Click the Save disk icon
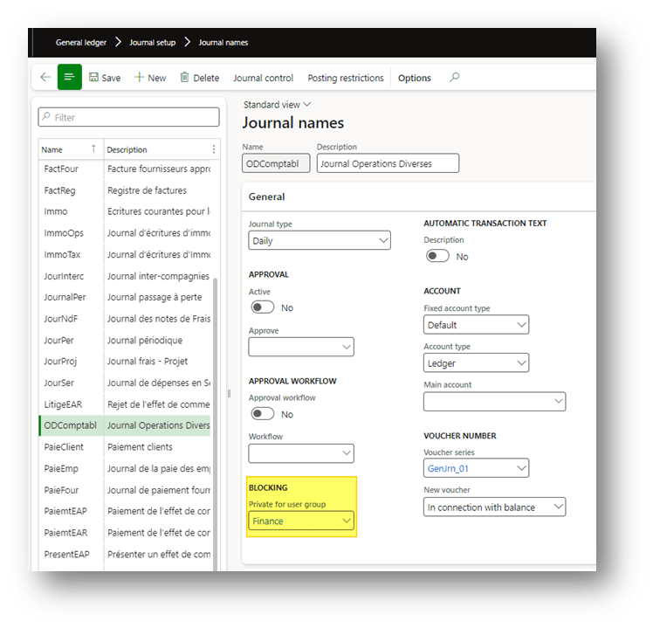Screen dimensions: 653x628 94,78
